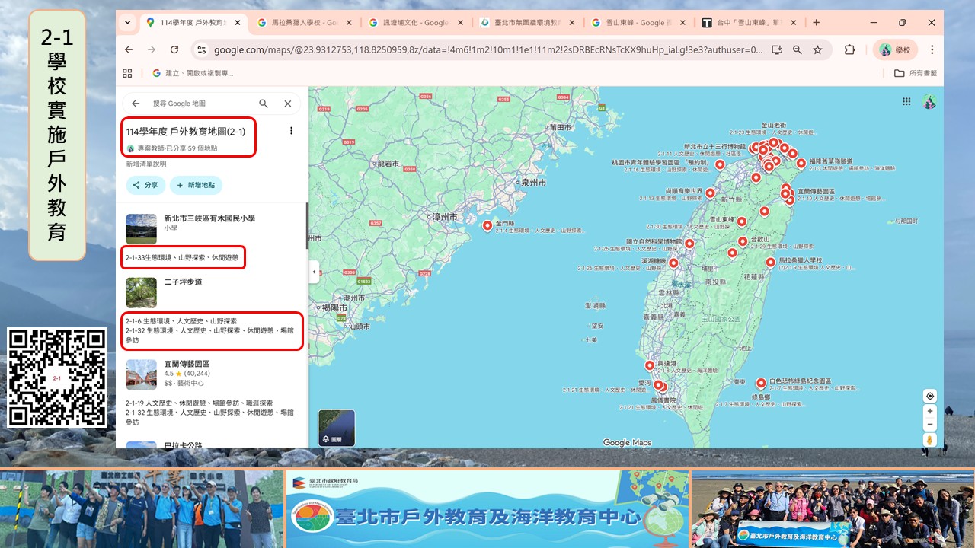Zoom out on the map
The image size is (975, 548).
point(929,425)
